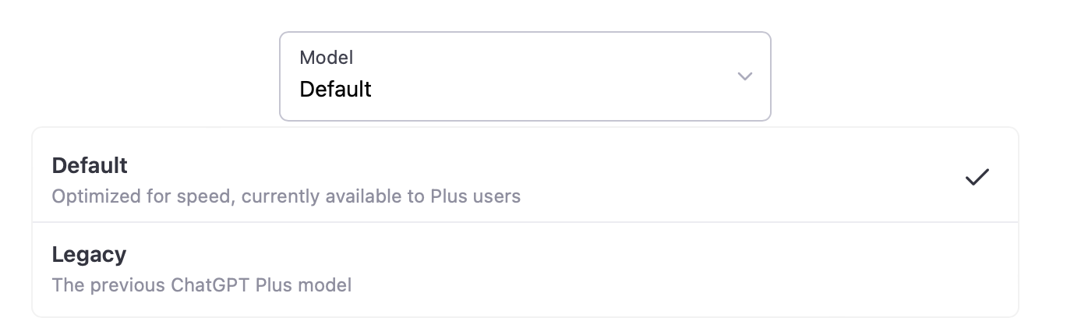Click the chevron arrow in Model dropdown
Image resolution: width=1074 pixels, height=332 pixels.
[744, 76]
